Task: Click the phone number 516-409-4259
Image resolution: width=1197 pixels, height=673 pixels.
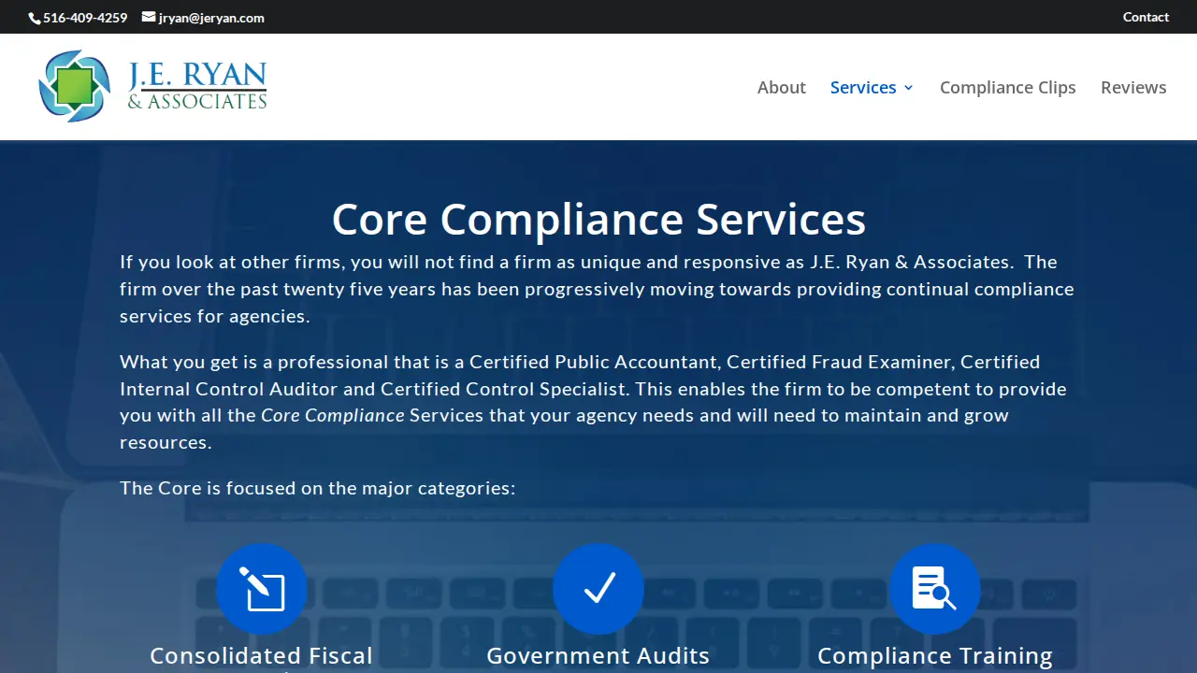Action: point(85,18)
